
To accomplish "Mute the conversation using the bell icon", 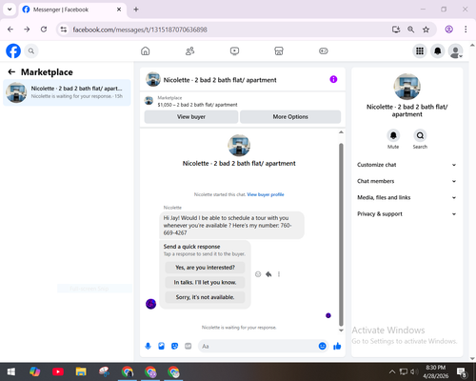I will tap(393, 135).
